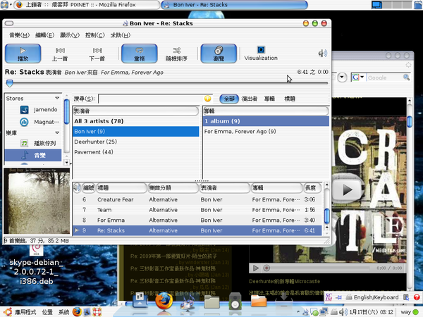Image resolution: width=423 pixels, height=317 pixels.
Task: Click the yellow clear-search icon
Action: tap(207, 99)
